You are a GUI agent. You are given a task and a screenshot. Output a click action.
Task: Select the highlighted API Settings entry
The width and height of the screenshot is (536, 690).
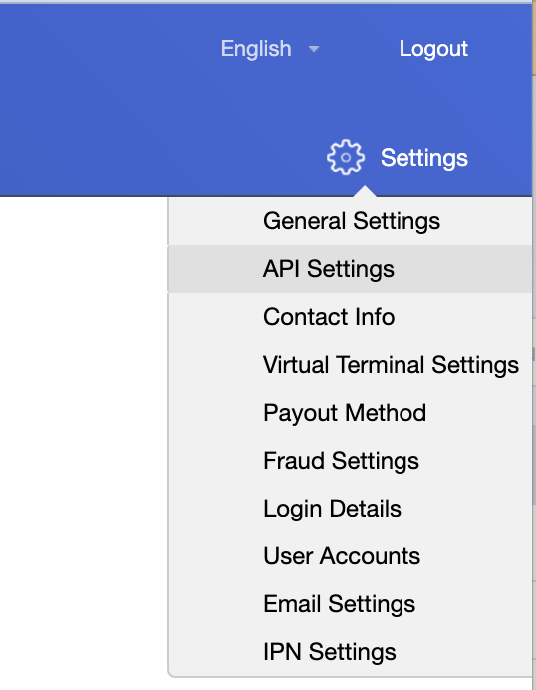pos(350,269)
